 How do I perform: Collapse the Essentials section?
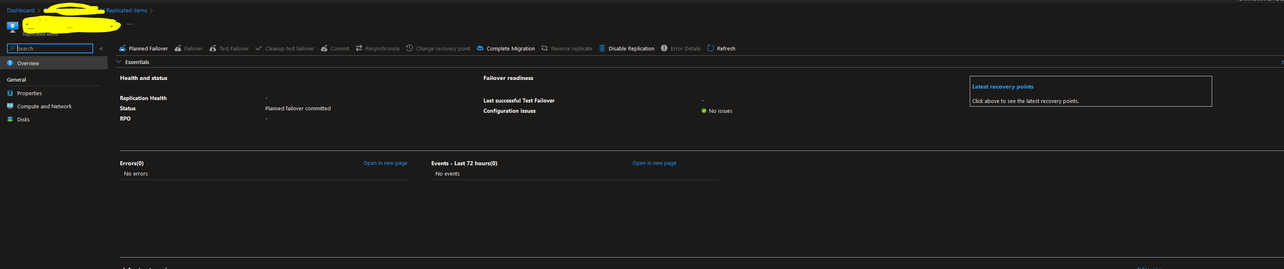(x=119, y=62)
